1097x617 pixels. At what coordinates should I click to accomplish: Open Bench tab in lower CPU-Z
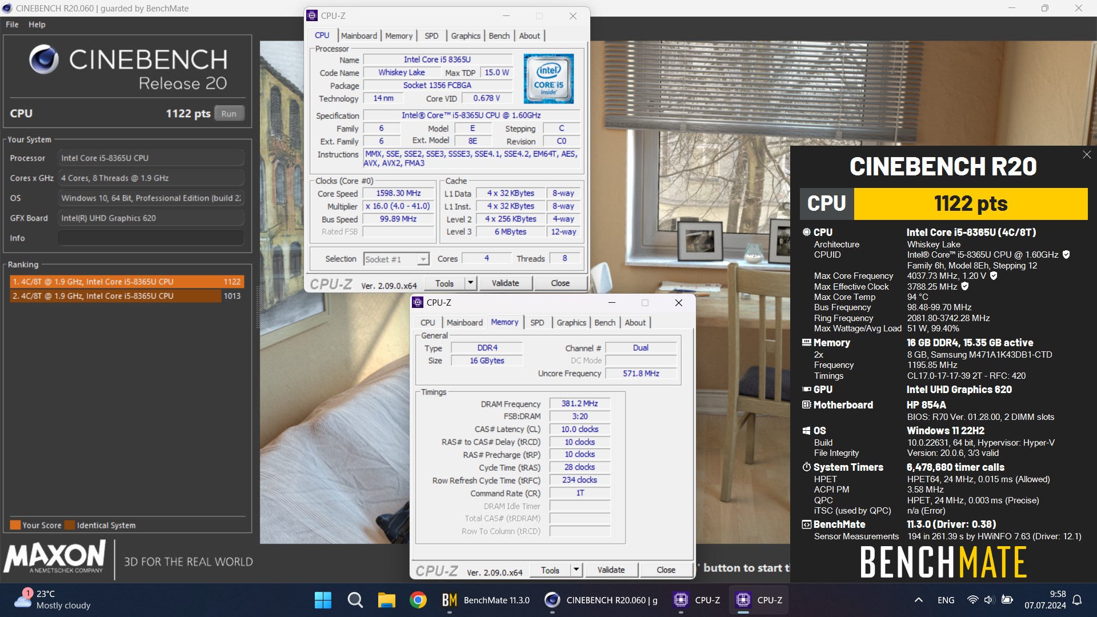pyautogui.click(x=604, y=322)
